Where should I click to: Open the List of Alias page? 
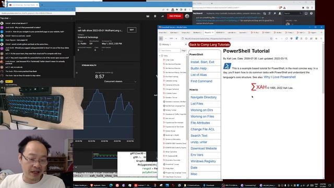(x=198, y=75)
